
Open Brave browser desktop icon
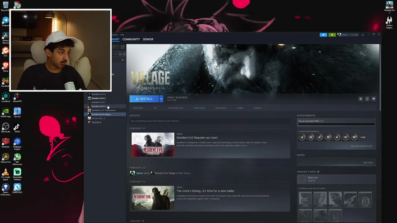[6, 67]
